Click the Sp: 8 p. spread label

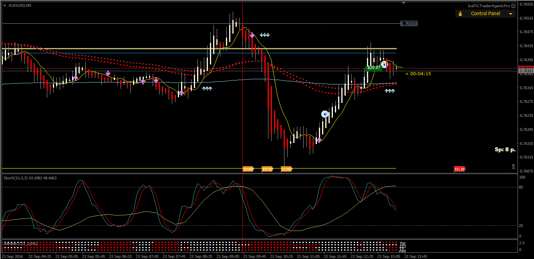click(x=505, y=149)
